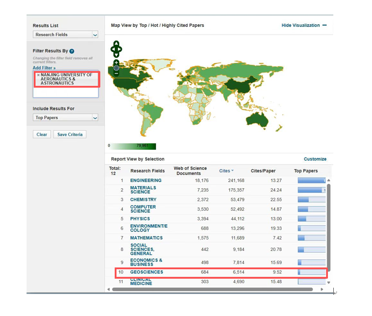
Task: Zoom out on the world map
Action: click(116, 73)
